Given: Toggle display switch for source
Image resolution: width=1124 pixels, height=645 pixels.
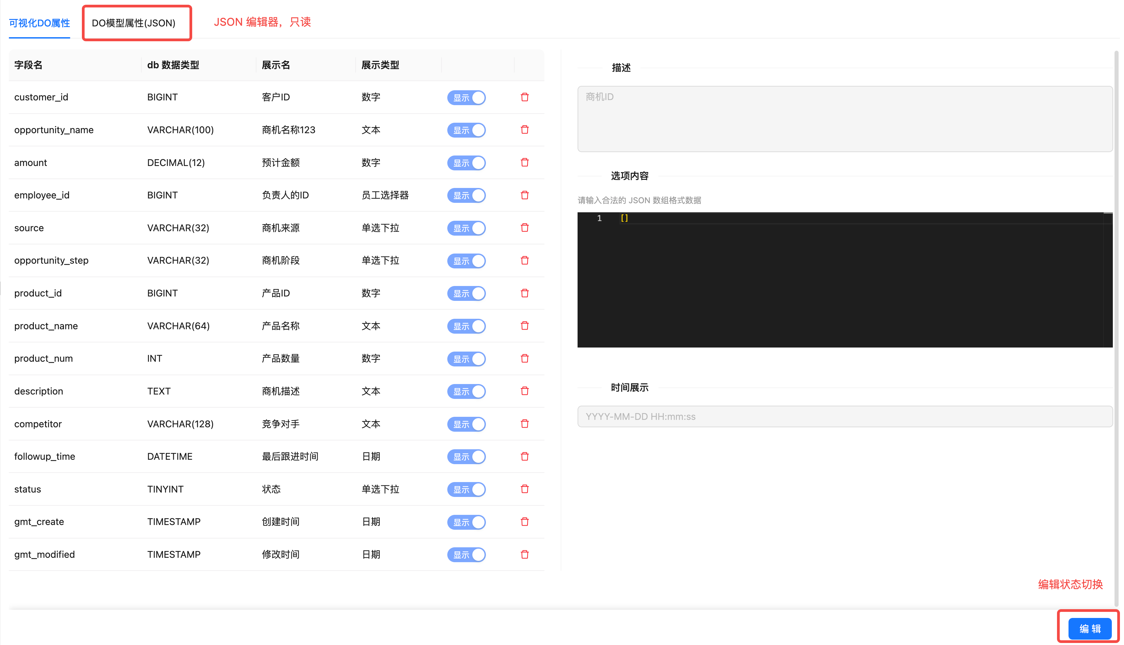Looking at the screenshot, I should coord(466,228).
